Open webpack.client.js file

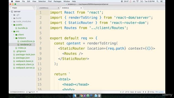[25, 65]
